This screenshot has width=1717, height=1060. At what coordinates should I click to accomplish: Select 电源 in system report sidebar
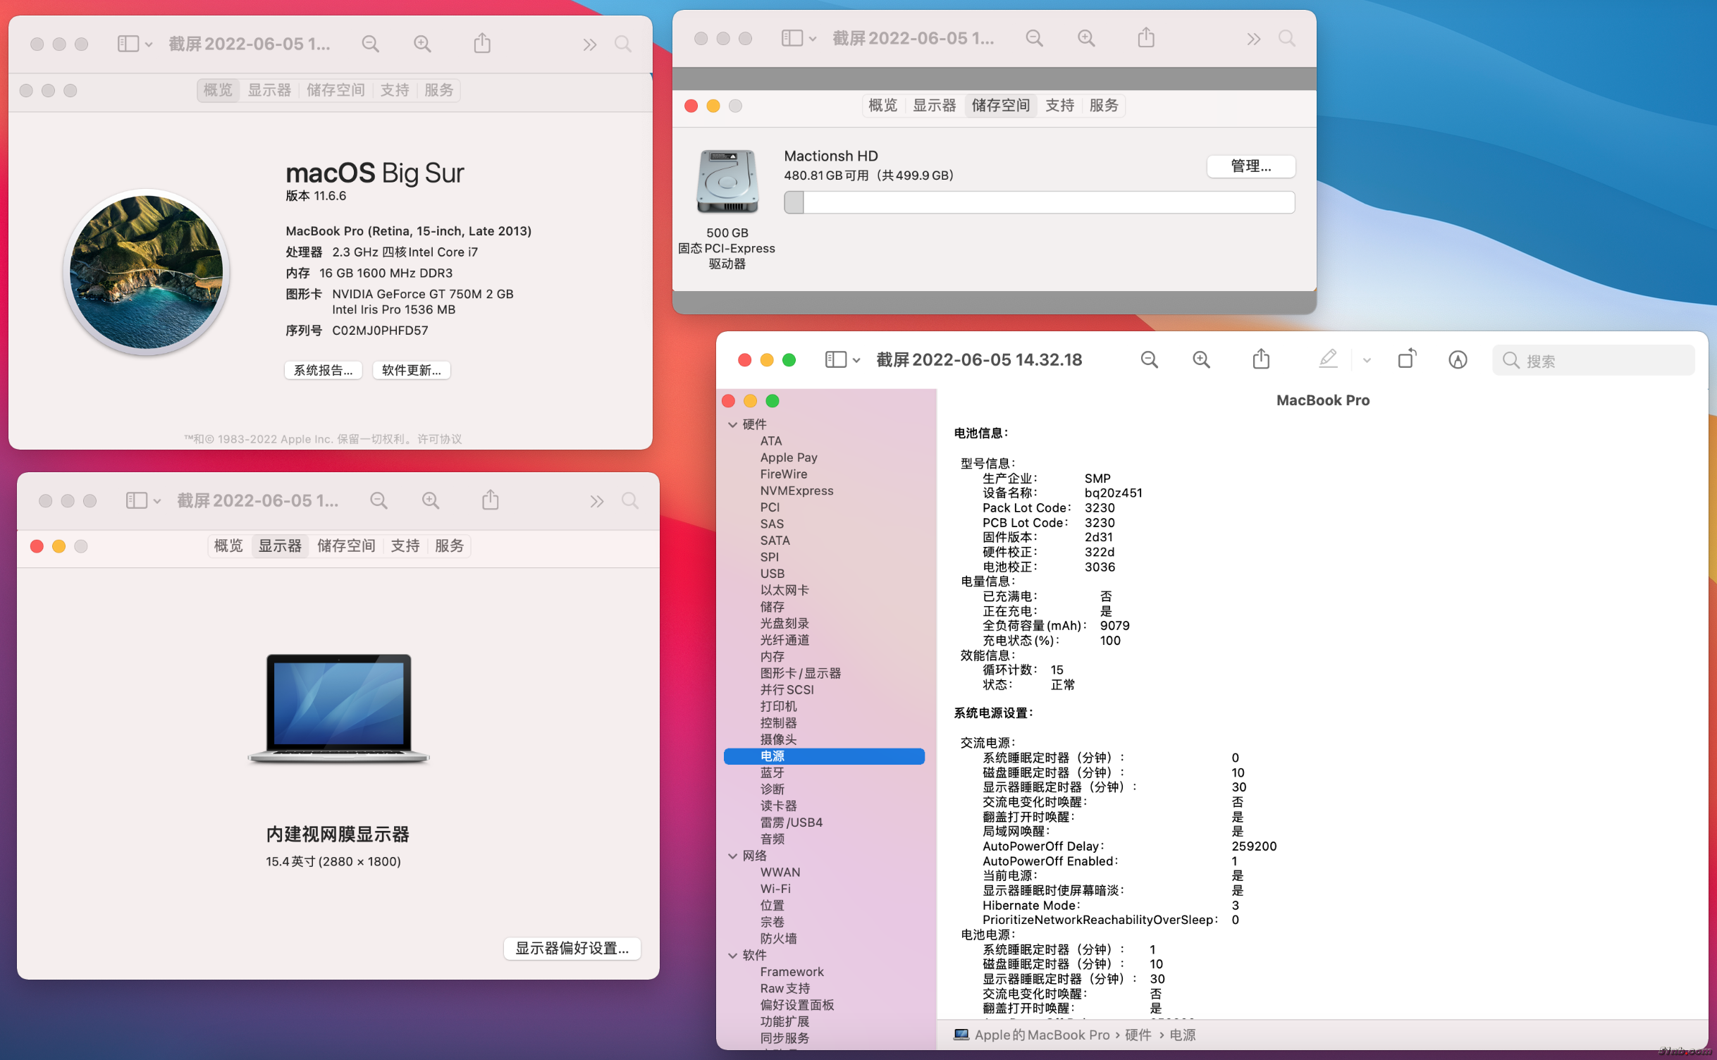tap(824, 757)
